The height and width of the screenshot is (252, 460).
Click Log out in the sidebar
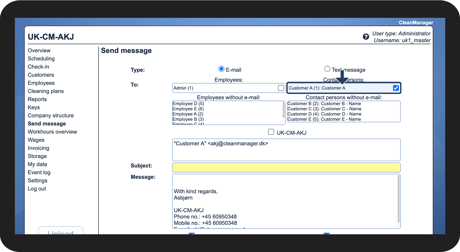click(37, 189)
